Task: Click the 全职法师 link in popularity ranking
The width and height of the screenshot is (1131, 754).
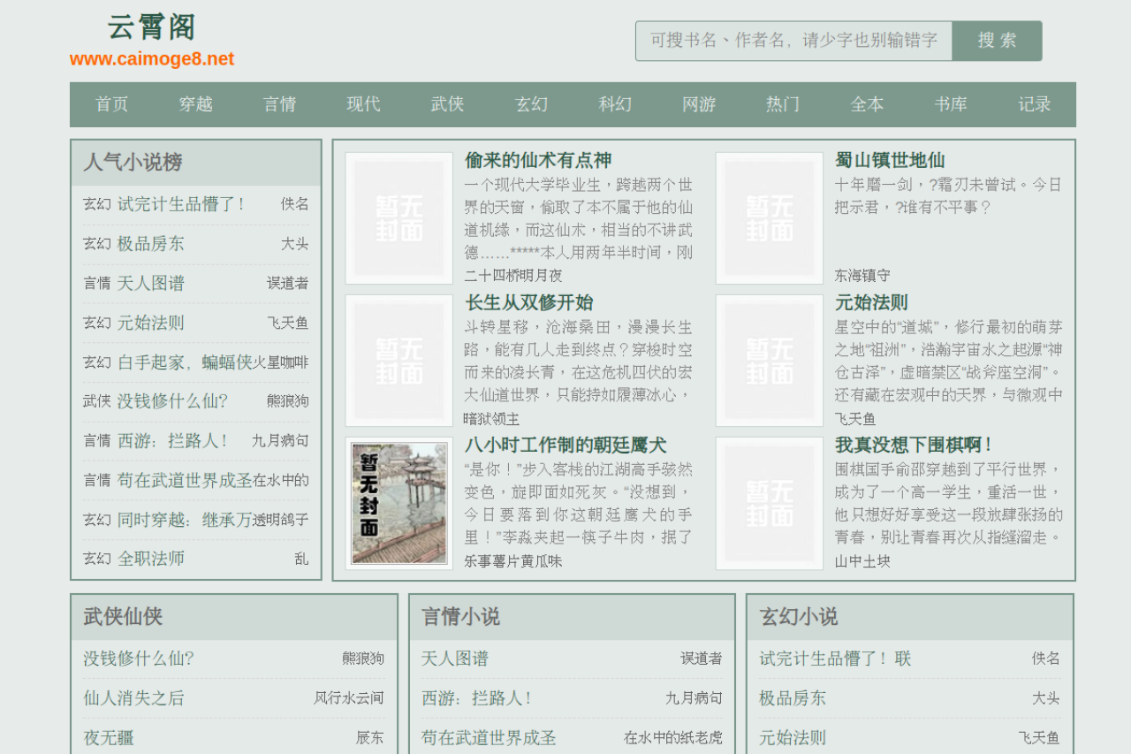Action: [x=151, y=559]
